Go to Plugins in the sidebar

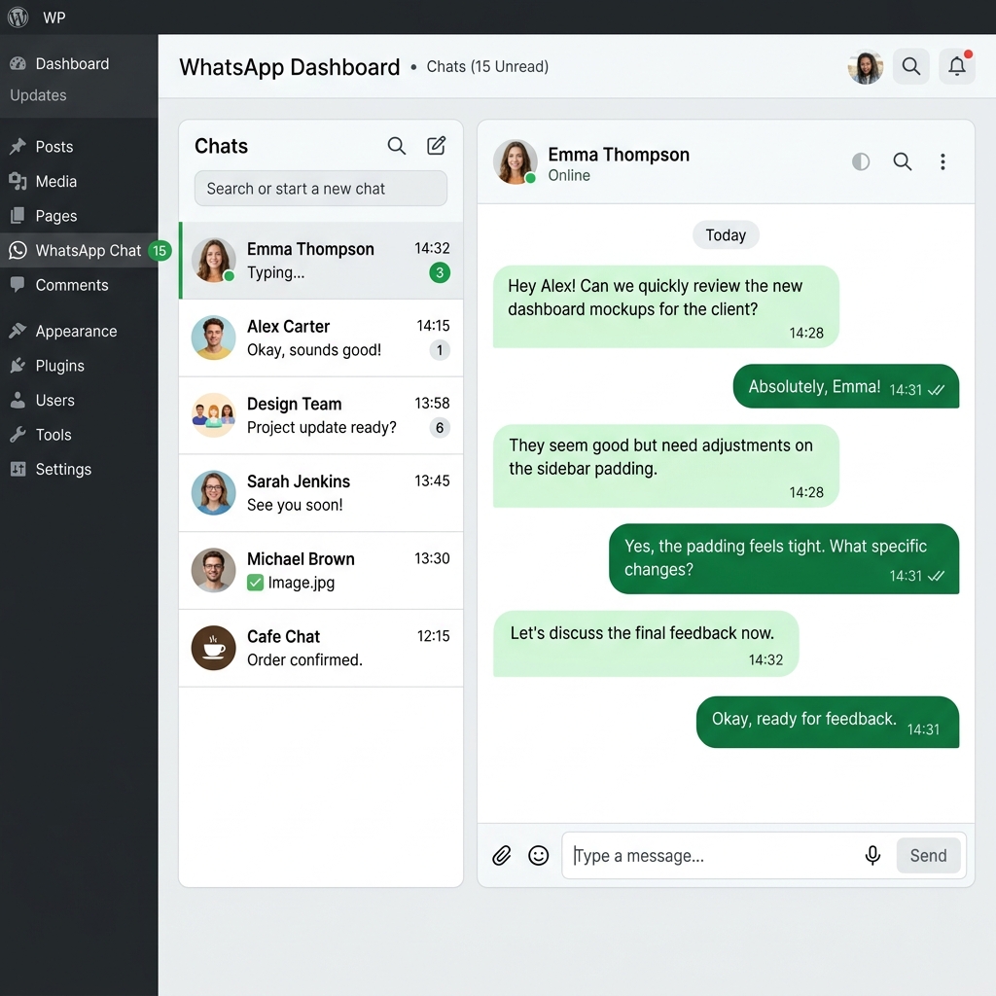coord(79,366)
